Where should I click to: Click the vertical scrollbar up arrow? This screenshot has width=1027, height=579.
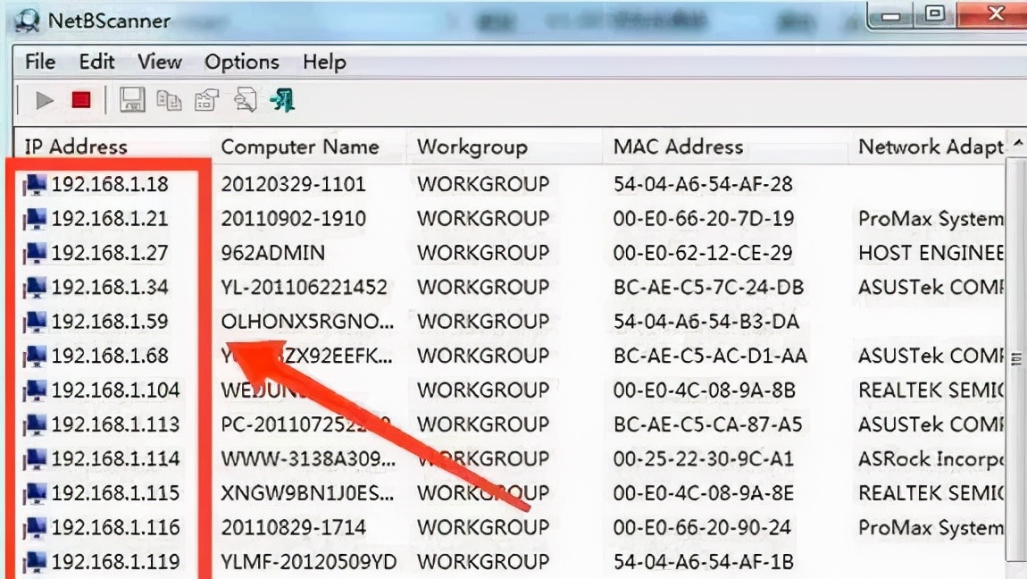point(1017,144)
